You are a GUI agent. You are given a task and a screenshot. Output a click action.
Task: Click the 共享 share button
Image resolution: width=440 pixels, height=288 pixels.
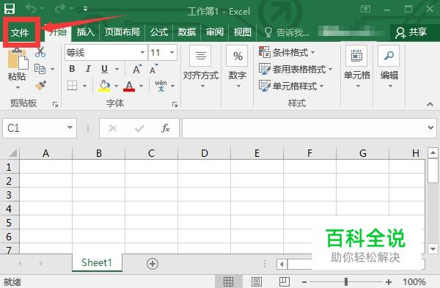click(411, 32)
